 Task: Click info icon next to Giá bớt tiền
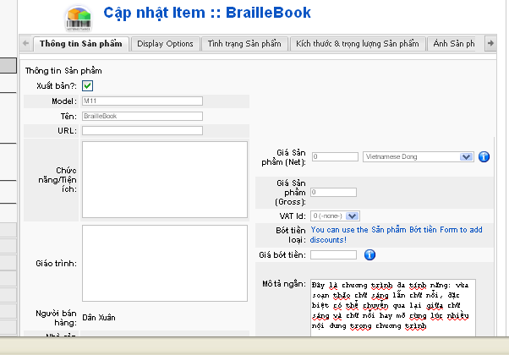[369, 254]
